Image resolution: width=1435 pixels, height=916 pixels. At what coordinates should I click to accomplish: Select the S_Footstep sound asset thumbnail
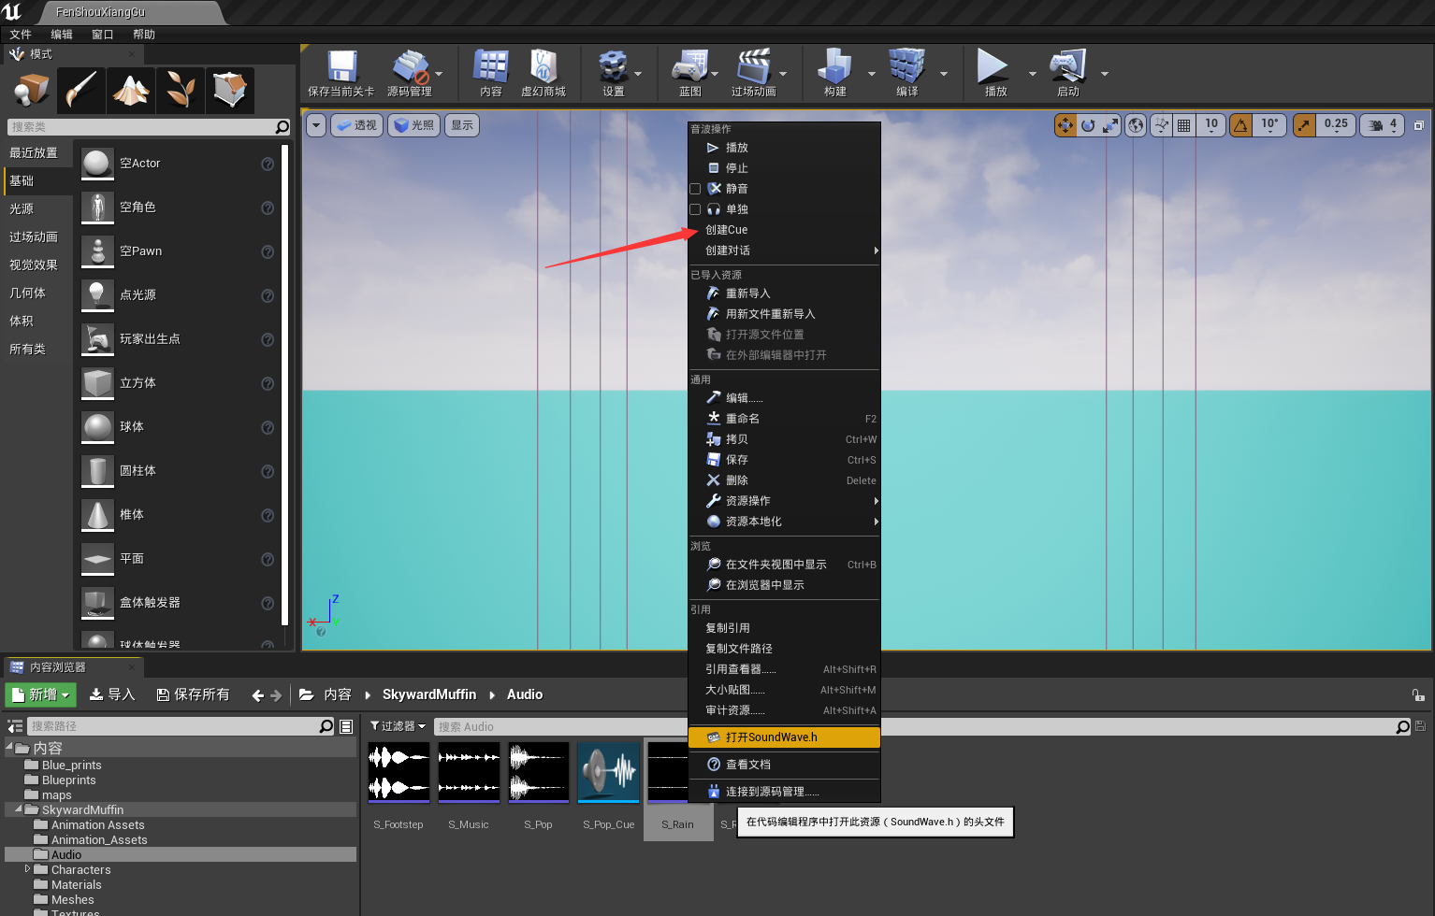pos(399,773)
